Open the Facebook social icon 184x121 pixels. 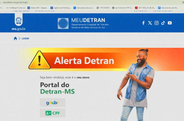pyautogui.click(x=143, y=23)
